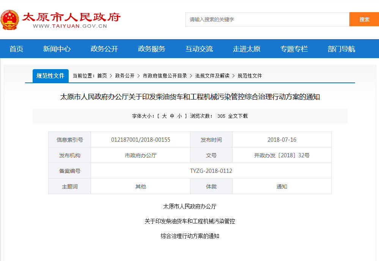
Task: Click the 全文下载 download link
Action: coord(238,116)
